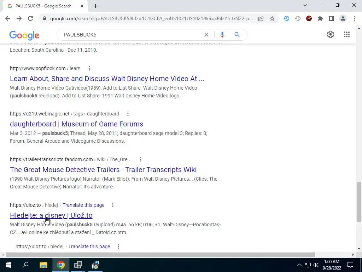Open the Windows Start menu
362x272 pixels.
(8, 265)
